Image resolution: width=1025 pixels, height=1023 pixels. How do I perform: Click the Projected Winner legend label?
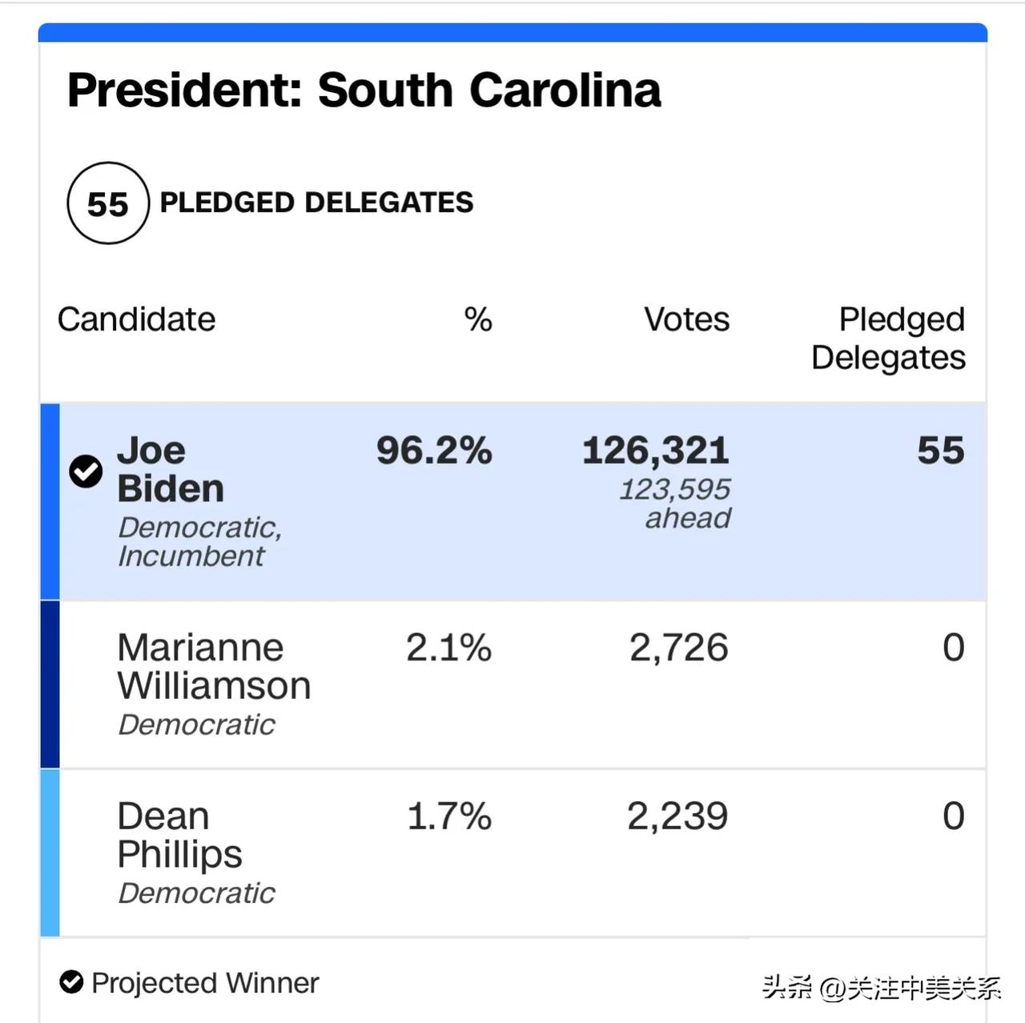[x=205, y=982]
